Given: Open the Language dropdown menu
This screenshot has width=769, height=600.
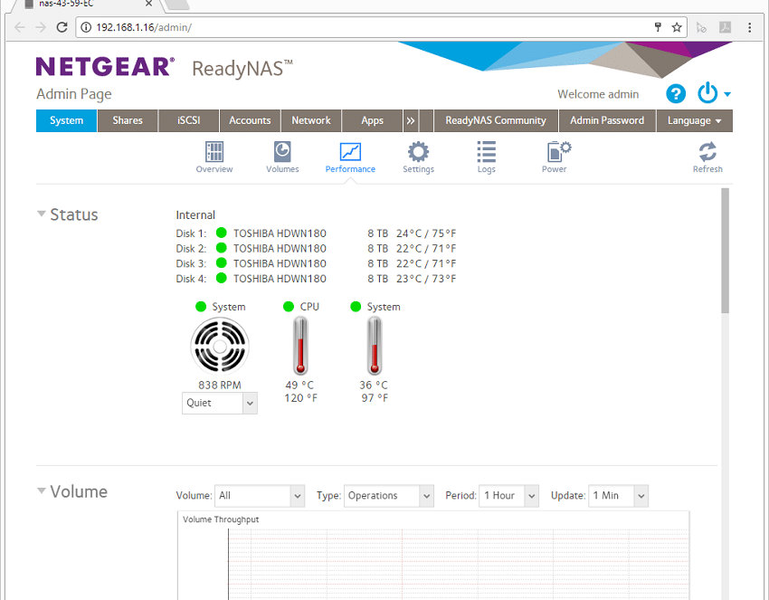Looking at the screenshot, I should [695, 120].
